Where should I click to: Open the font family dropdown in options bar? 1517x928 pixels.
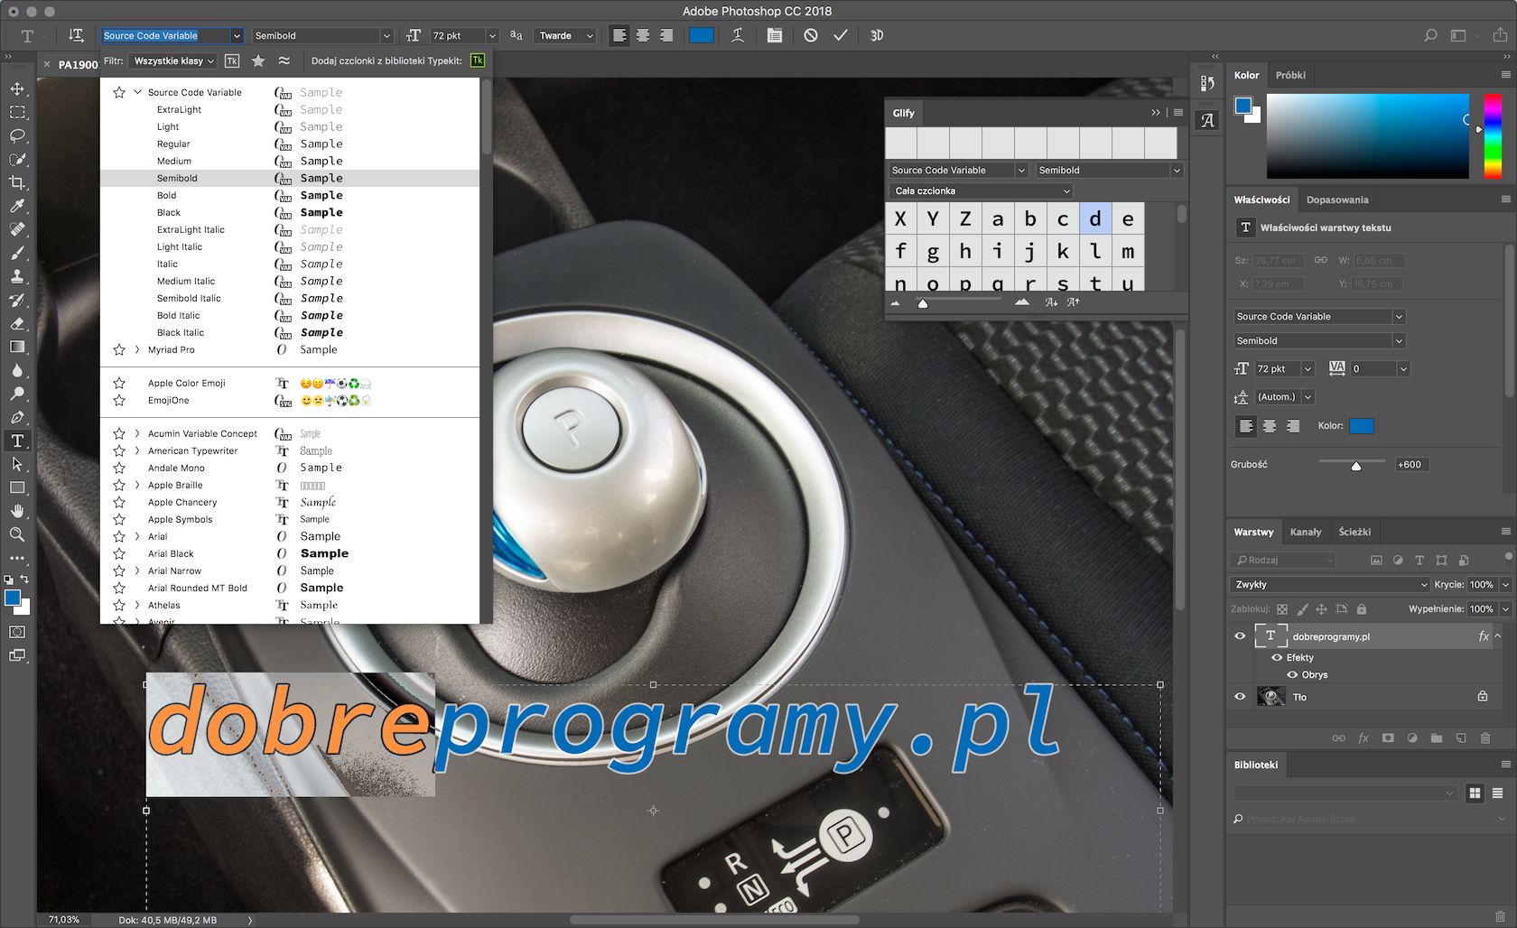pos(237,36)
